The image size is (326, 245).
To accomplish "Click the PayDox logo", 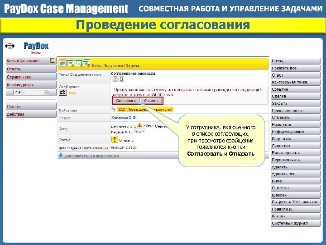I will pos(36,46).
